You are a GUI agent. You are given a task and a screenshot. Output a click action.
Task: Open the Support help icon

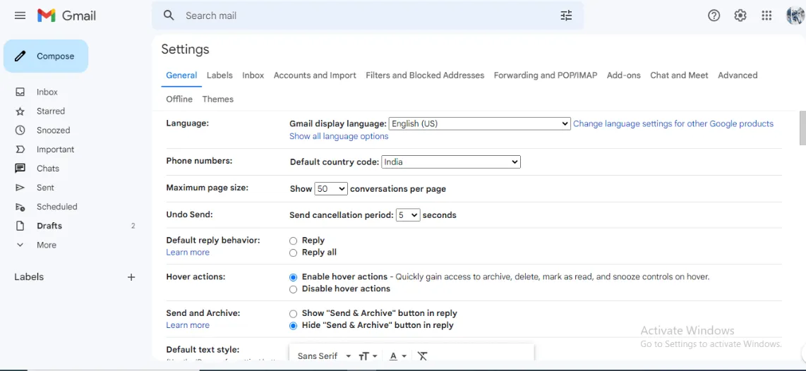(x=714, y=16)
